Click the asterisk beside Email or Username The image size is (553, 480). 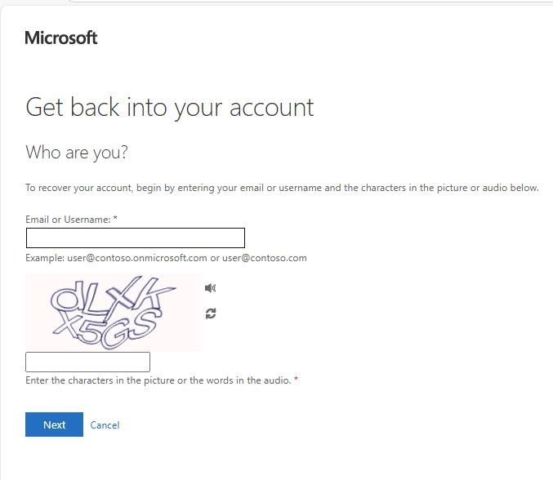pos(115,219)
